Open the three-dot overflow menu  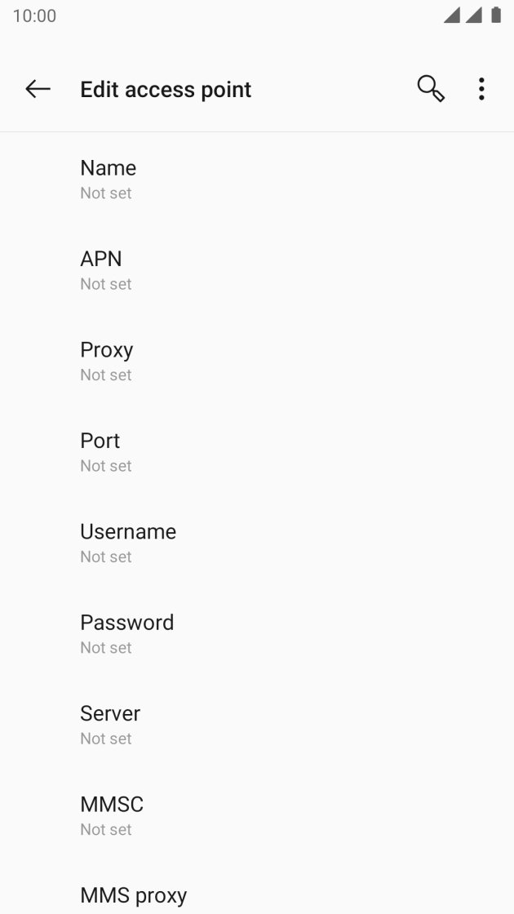(481, 89)
